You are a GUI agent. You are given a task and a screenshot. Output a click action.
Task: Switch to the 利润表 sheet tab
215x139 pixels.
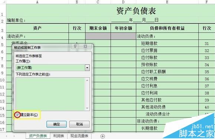59,136
